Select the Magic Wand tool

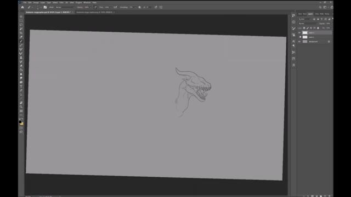21,29
